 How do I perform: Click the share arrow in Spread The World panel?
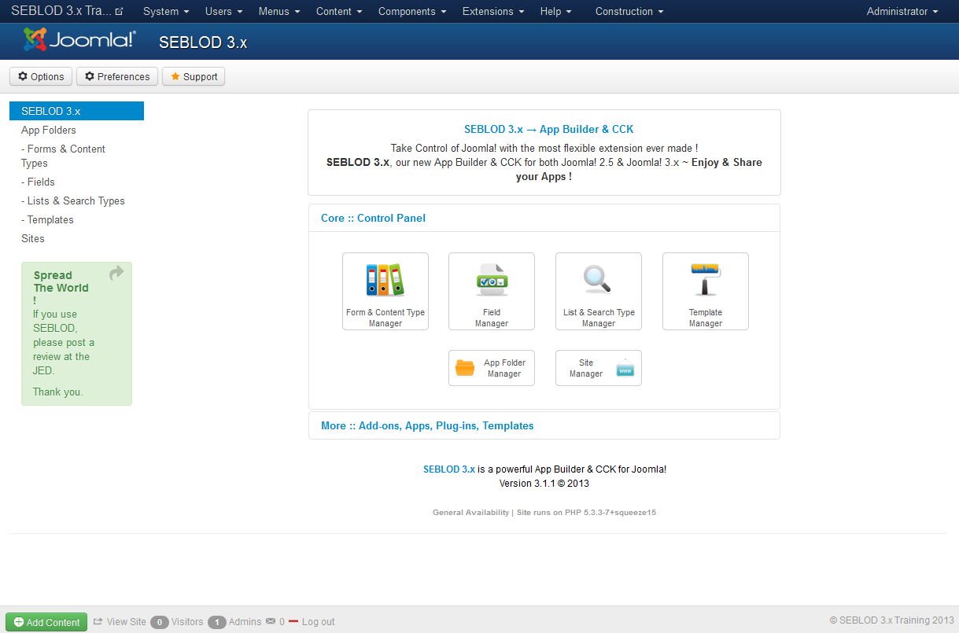[x=116, y=273]
